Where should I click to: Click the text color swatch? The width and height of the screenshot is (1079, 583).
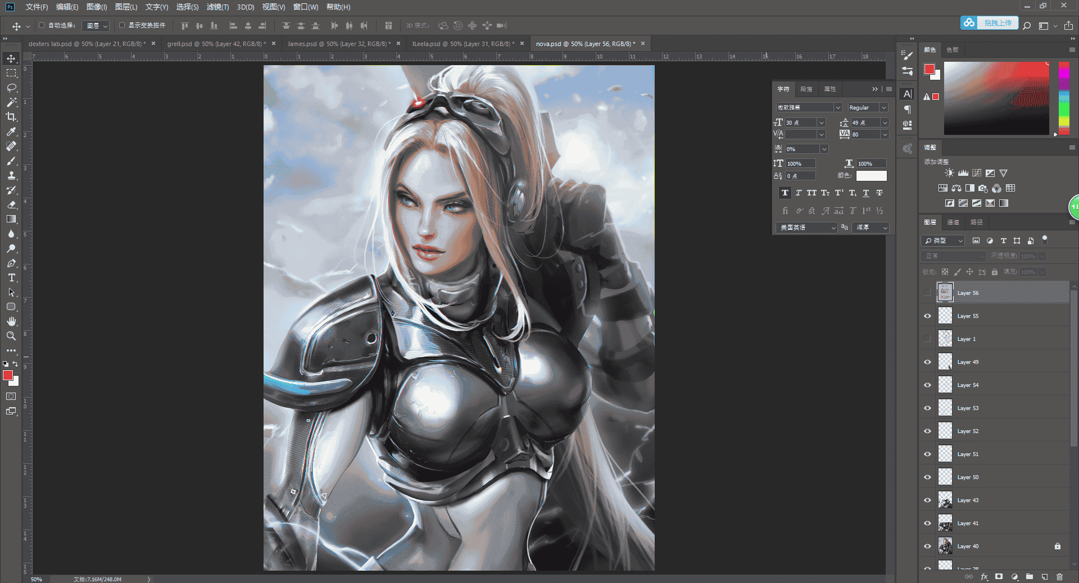(x=871, y=176)
